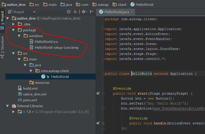This screenshot has width=205, height=134.
Task: Click the HelloWorld class icon in tree
Action: pyautogui.click(x=43, y=76)
